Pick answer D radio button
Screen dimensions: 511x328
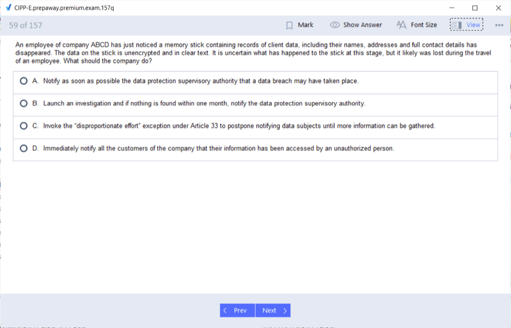(23, 149)
